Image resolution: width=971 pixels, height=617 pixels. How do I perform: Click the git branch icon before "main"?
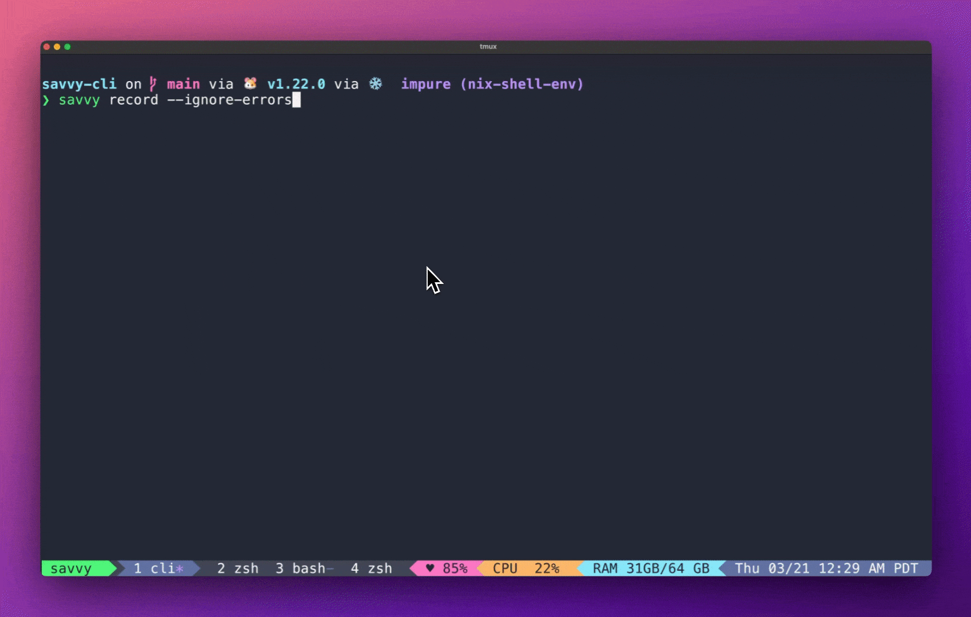[152, 84]
